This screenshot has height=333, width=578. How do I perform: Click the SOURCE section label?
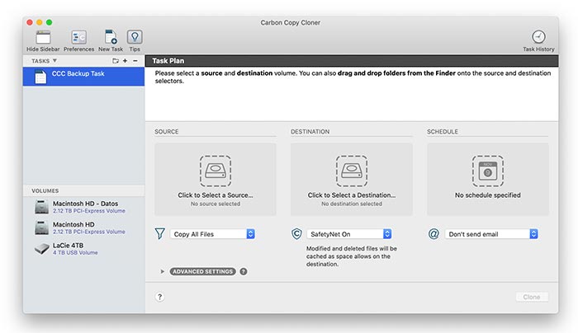pyautogui.click(x=167, y=131)
